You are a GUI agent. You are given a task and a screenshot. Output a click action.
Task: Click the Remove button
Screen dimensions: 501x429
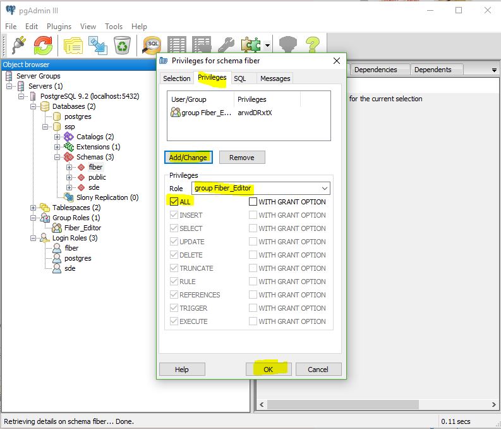coord(242,158)
